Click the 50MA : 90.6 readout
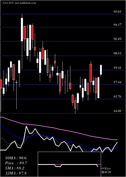This screenshot has width=126, height=177. [16, 158]
